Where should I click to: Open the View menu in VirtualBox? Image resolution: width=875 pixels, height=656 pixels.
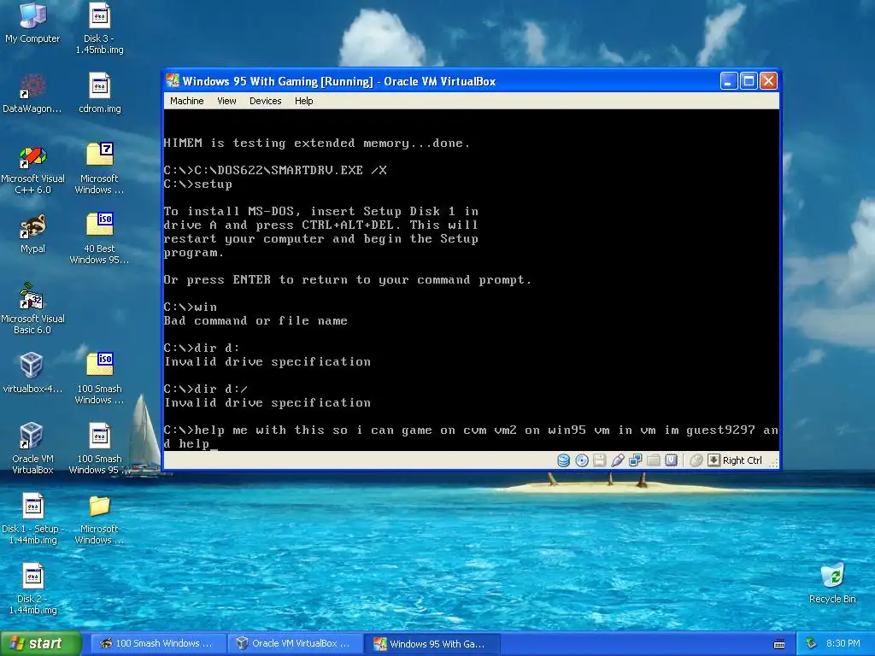(226, 101)
